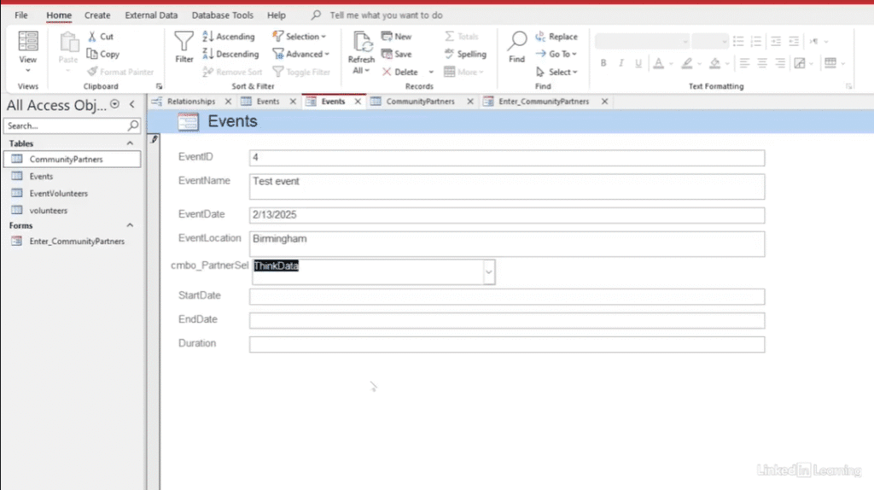Open Find magnifier tool
This screenshot has width=874, height=490.
click(x=516, y=47)
